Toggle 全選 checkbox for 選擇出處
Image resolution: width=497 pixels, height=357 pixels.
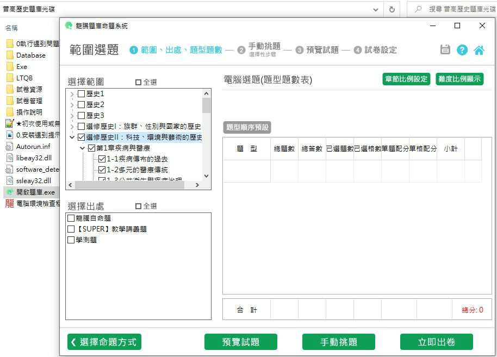coord(138,206)
